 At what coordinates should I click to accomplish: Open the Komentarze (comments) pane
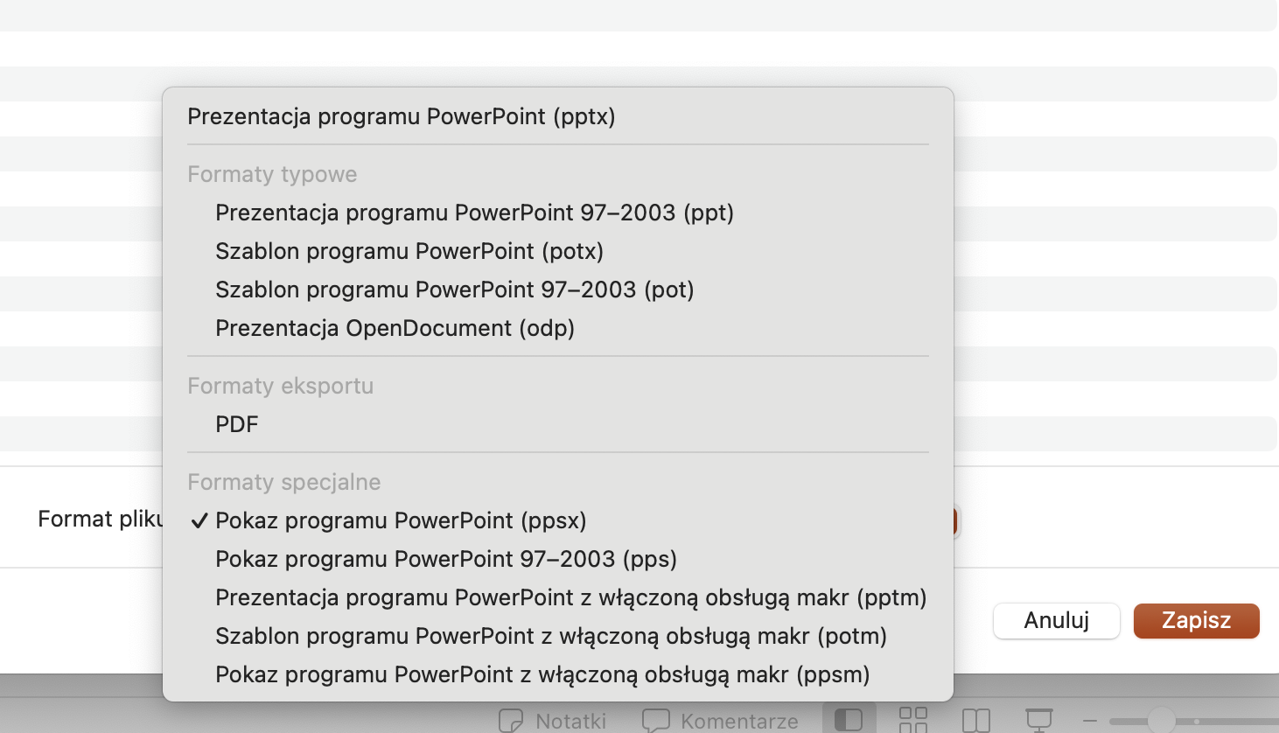[720, 721]
